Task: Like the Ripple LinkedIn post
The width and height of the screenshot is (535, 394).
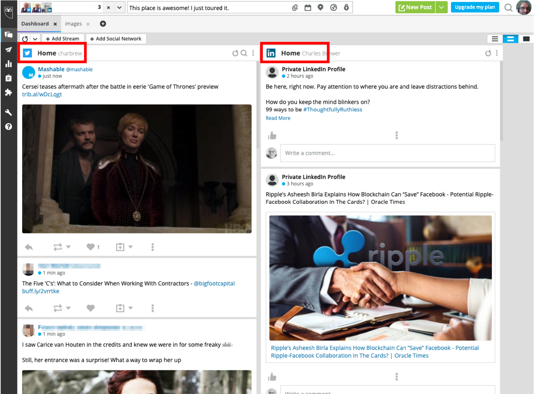Action: coord(272,377)
